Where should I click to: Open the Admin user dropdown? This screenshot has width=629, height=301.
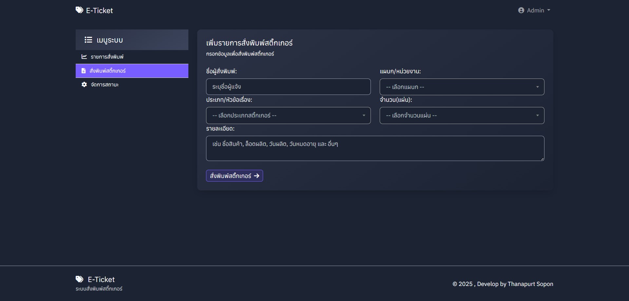534,10
